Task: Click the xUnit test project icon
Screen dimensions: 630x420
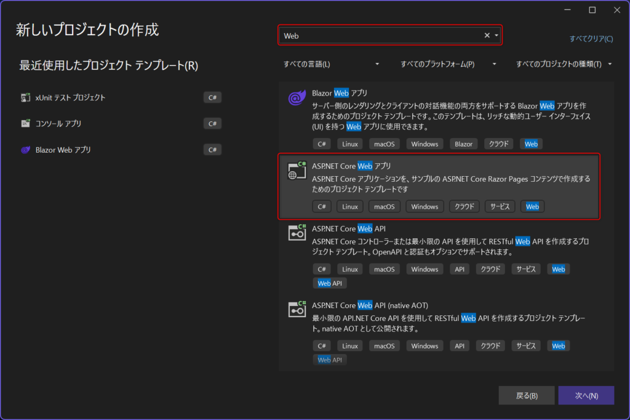Action: point(25,97)
